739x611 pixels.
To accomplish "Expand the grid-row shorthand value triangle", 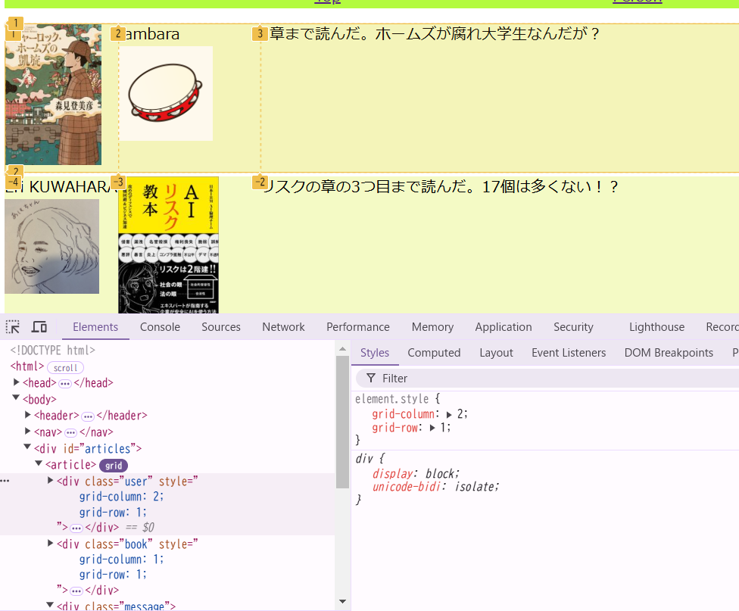I will 432,428.
